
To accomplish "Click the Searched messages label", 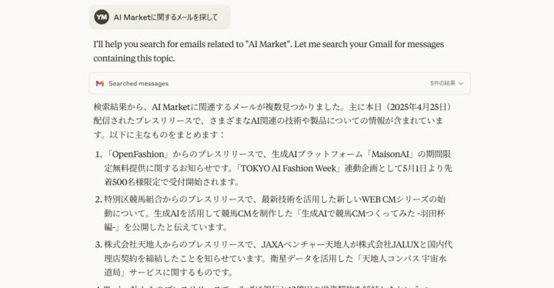I will 138,83.
